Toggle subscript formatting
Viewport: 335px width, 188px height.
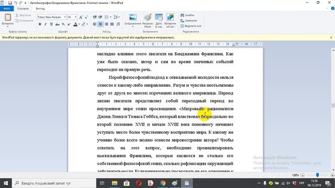pyautogui.click(x=63, y=25)
